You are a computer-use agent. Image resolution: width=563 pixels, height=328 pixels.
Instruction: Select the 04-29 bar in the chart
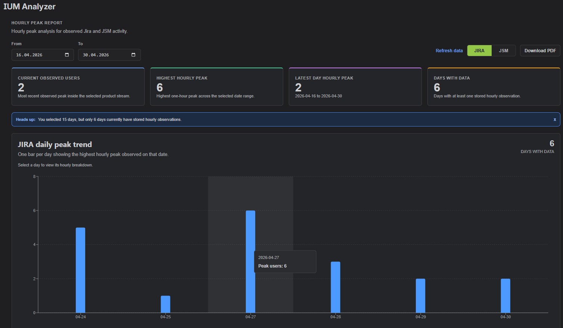pyautogui.click(x=420, y=296)
